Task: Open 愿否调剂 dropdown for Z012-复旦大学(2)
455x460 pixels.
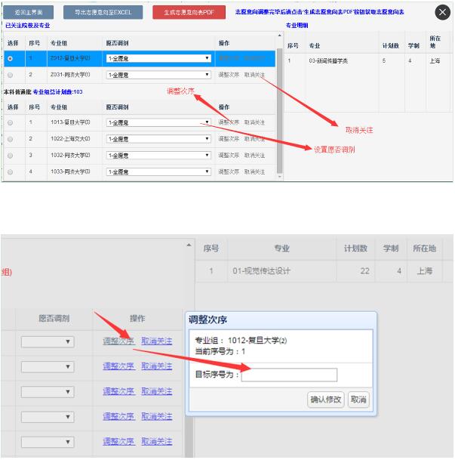Action: (158, 58)
